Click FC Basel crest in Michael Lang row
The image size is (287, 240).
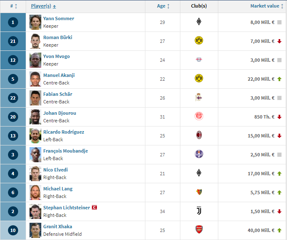[x=199, y=192]
